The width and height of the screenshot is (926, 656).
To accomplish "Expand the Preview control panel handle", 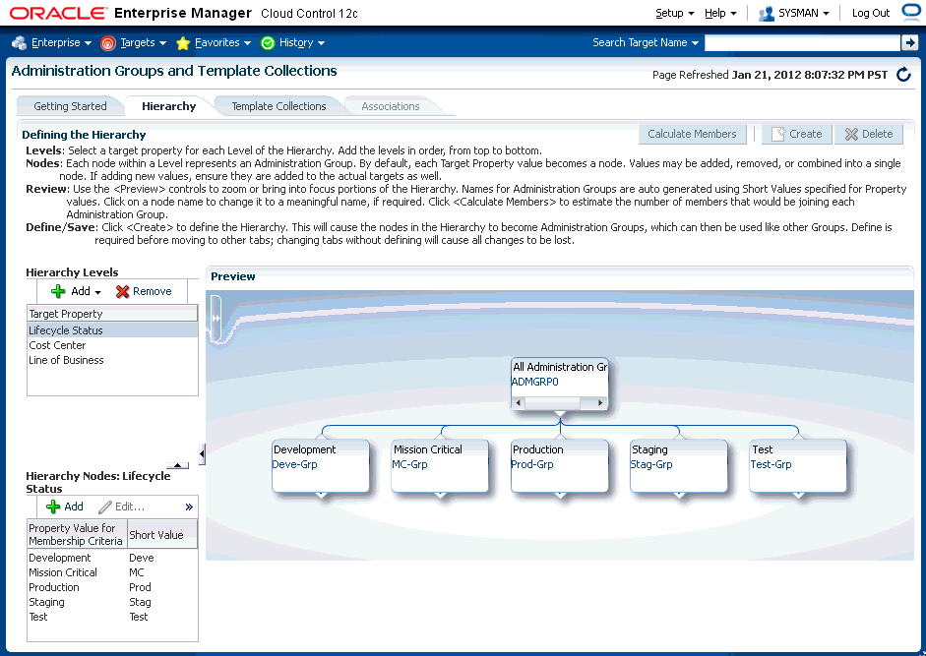I will [x=216, y=318].
